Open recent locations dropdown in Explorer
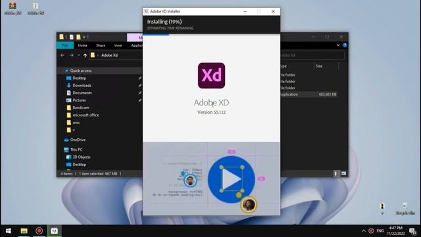 click(78, 55)
